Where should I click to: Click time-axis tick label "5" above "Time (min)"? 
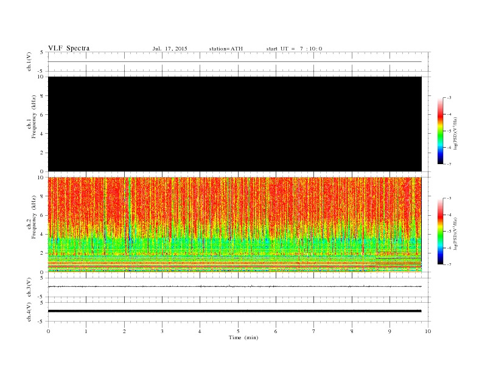click(x=238, y=331)
